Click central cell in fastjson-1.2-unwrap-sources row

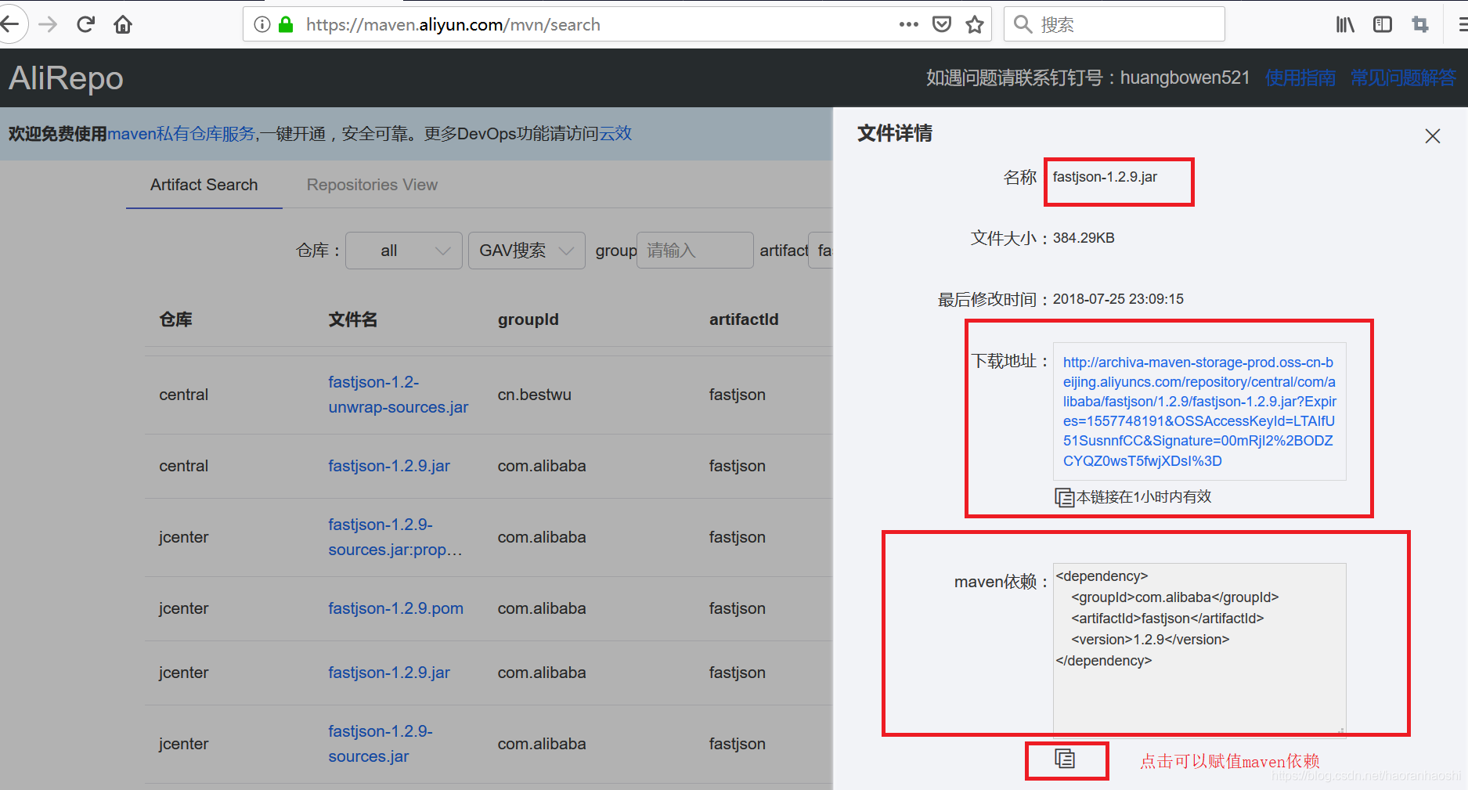point(183,395)
